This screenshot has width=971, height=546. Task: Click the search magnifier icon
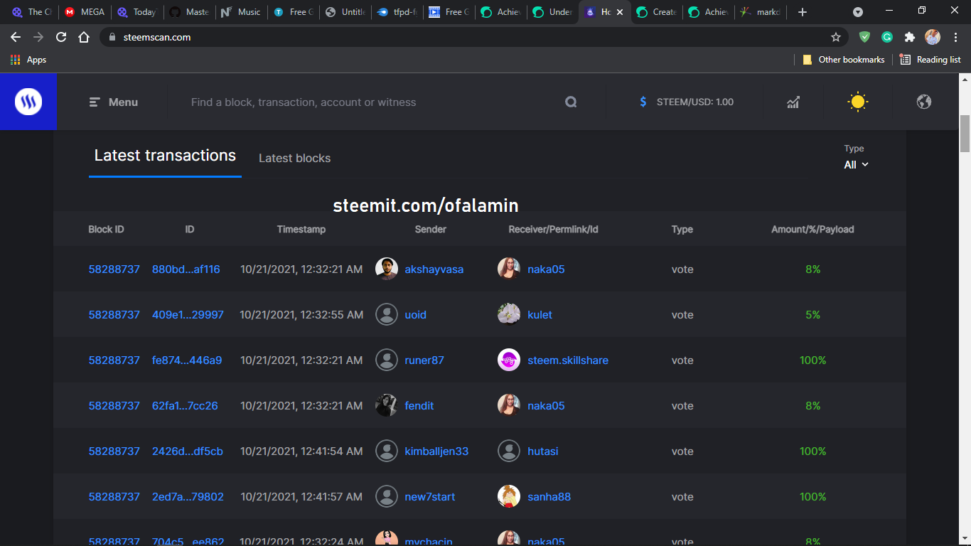coord(571,102)
